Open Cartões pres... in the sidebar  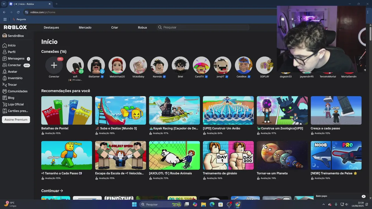(15, 111)
